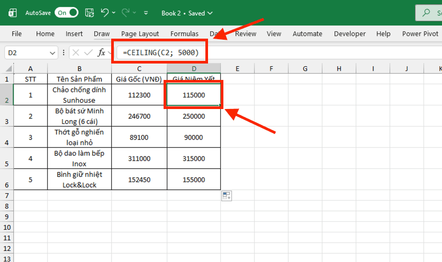Click the Redo arrow icon
Image resolution: width=442 pixels, height=262 pixels.
(x=125, y=13)
